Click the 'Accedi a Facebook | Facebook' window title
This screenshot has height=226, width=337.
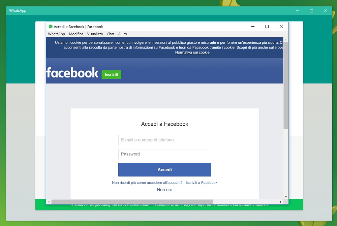pos(78,27)
